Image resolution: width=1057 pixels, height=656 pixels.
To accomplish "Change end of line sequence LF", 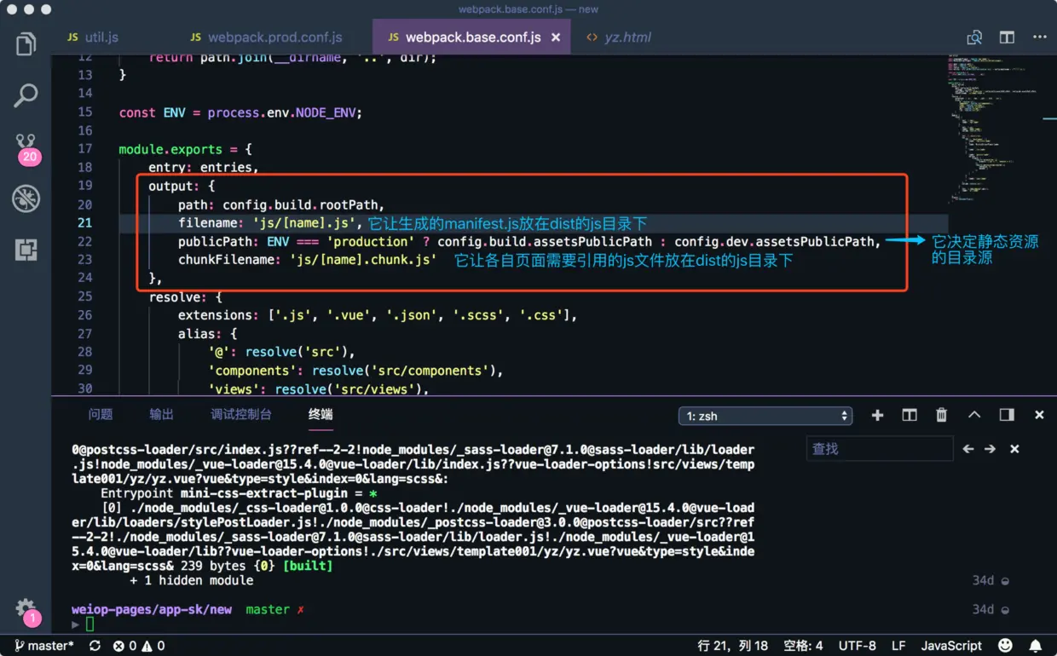I will [898, 646].
